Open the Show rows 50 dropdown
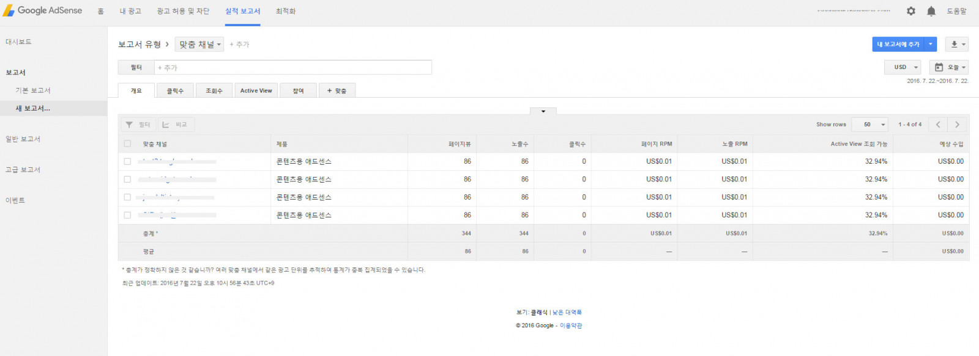This screenshot has height=356, width=979. pyautogui.click(x=869, y=125)
